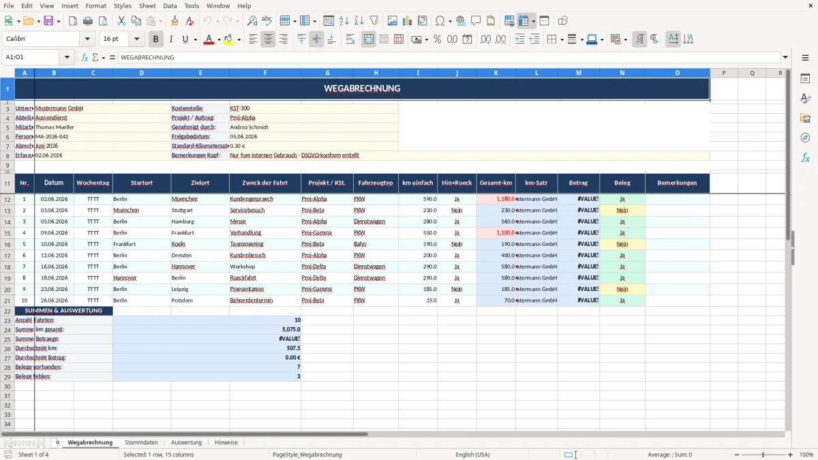
Task: Format as percent
Action: click(437, 40)
